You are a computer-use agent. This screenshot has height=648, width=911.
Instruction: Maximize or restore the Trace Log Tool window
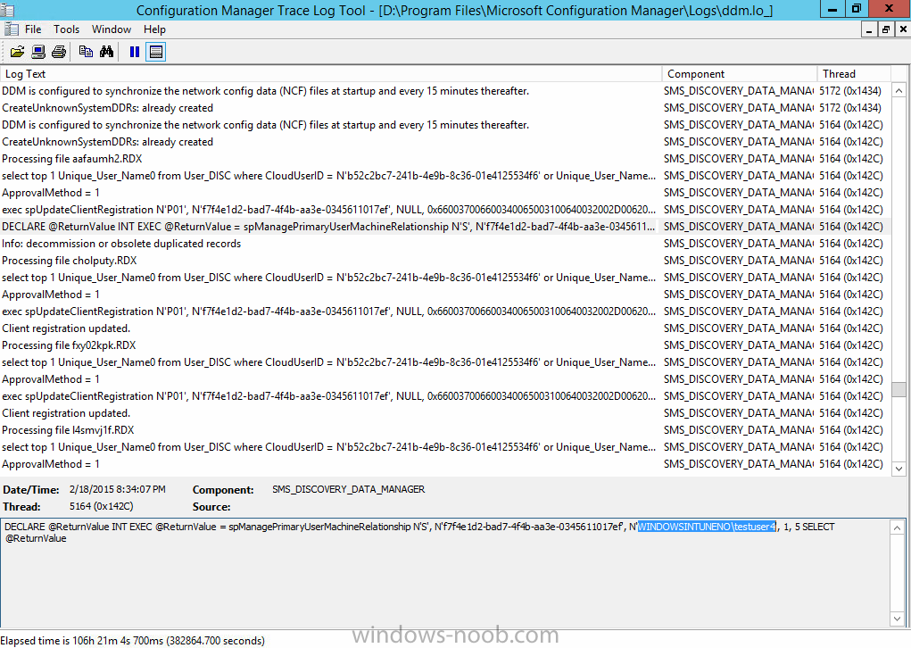coord(857,9)
